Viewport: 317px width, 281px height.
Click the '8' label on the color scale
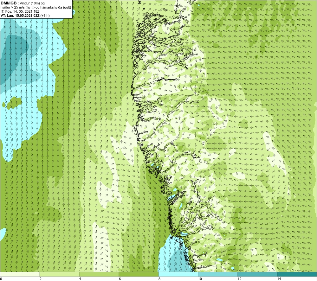click(x=159, y=279)
